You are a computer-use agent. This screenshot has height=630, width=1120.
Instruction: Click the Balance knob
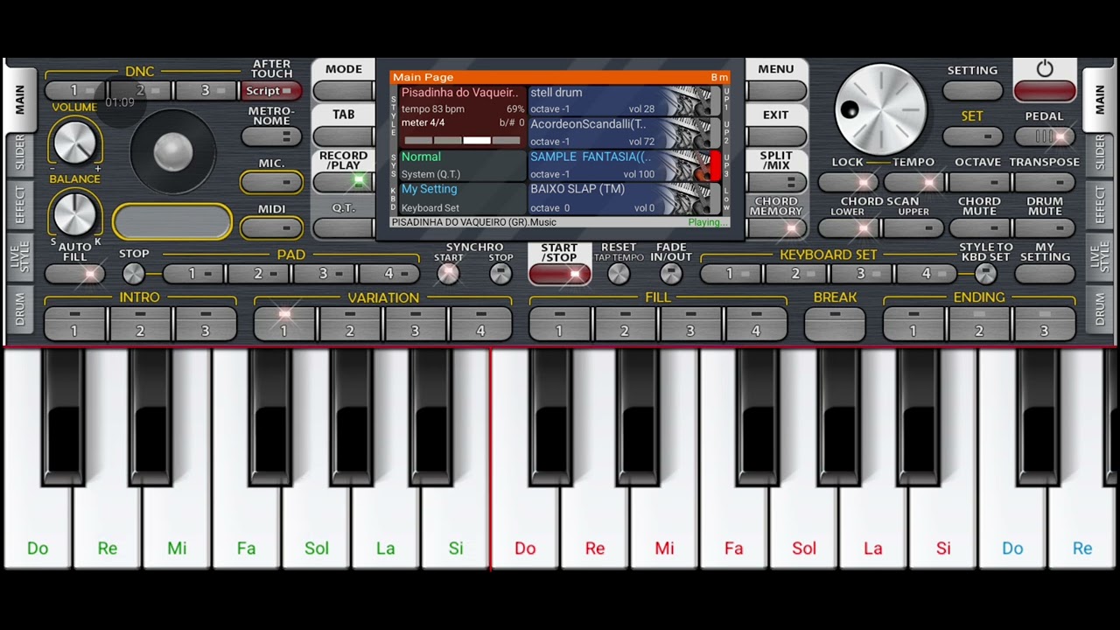click(x=74, y=213)
